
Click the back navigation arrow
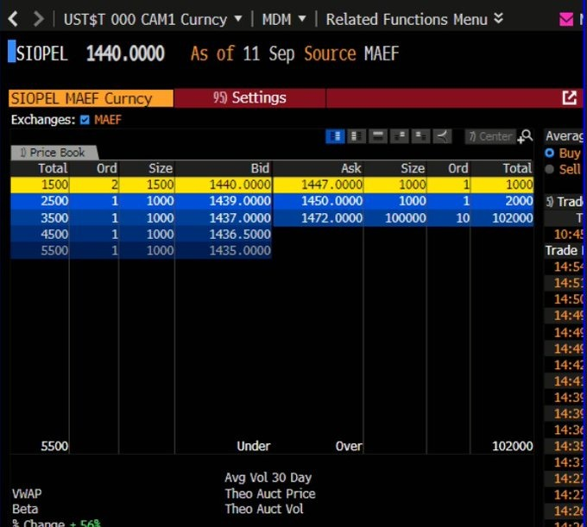pyautogui.click(x=13, y=19)
